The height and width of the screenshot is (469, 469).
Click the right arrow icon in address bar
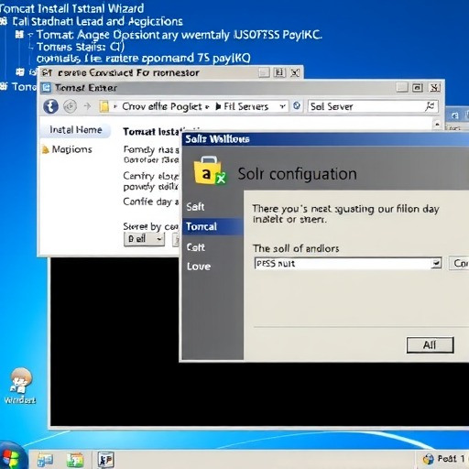tap(87, 106)
